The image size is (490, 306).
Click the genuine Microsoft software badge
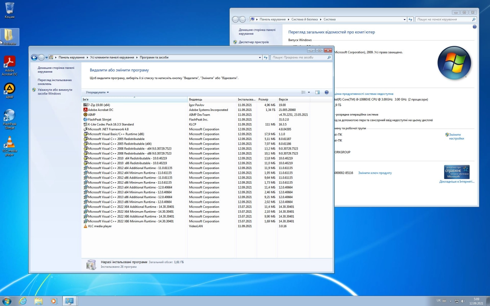(x=457, y=172)
